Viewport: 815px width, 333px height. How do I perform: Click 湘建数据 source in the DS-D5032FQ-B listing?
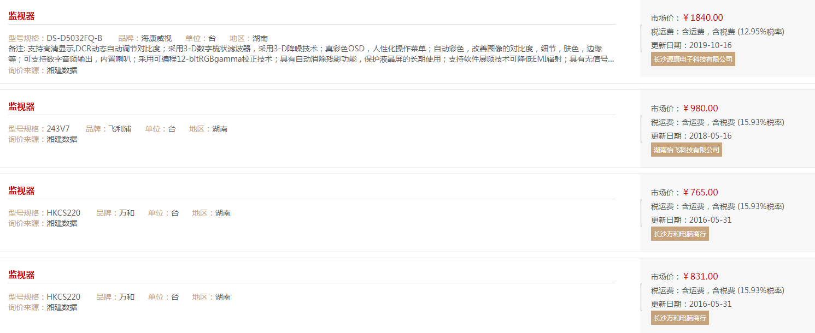click(x=62, y=70)
